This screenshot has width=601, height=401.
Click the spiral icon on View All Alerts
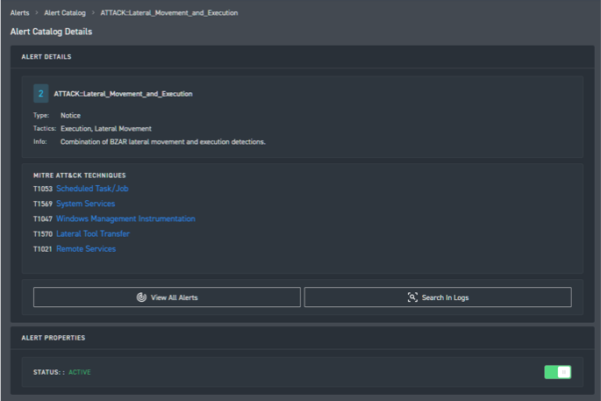[141, 297]
